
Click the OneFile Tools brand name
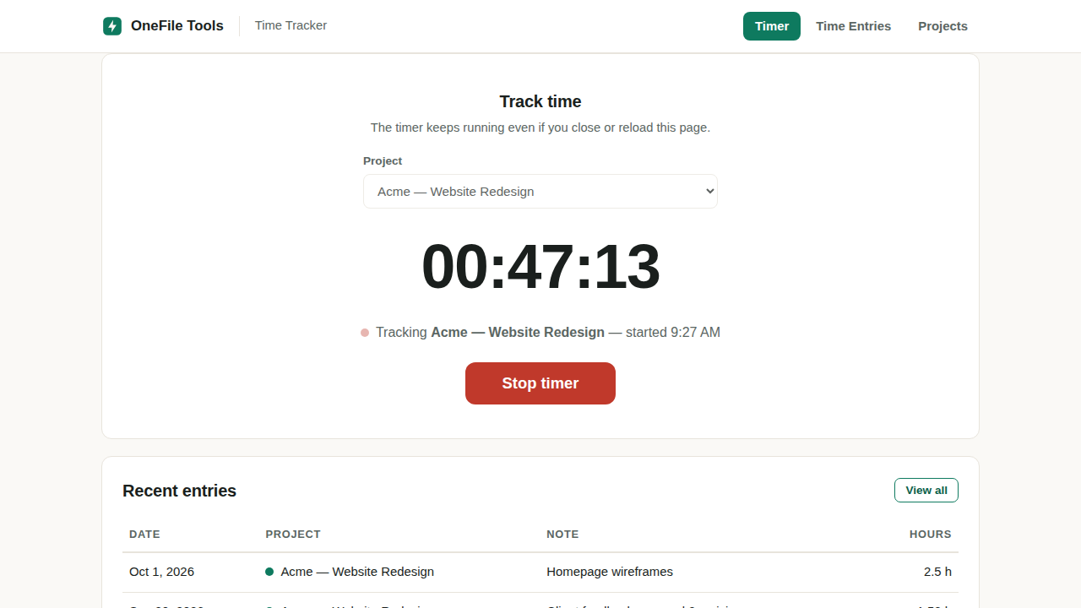pyautogui.click(x=177, y=26)
